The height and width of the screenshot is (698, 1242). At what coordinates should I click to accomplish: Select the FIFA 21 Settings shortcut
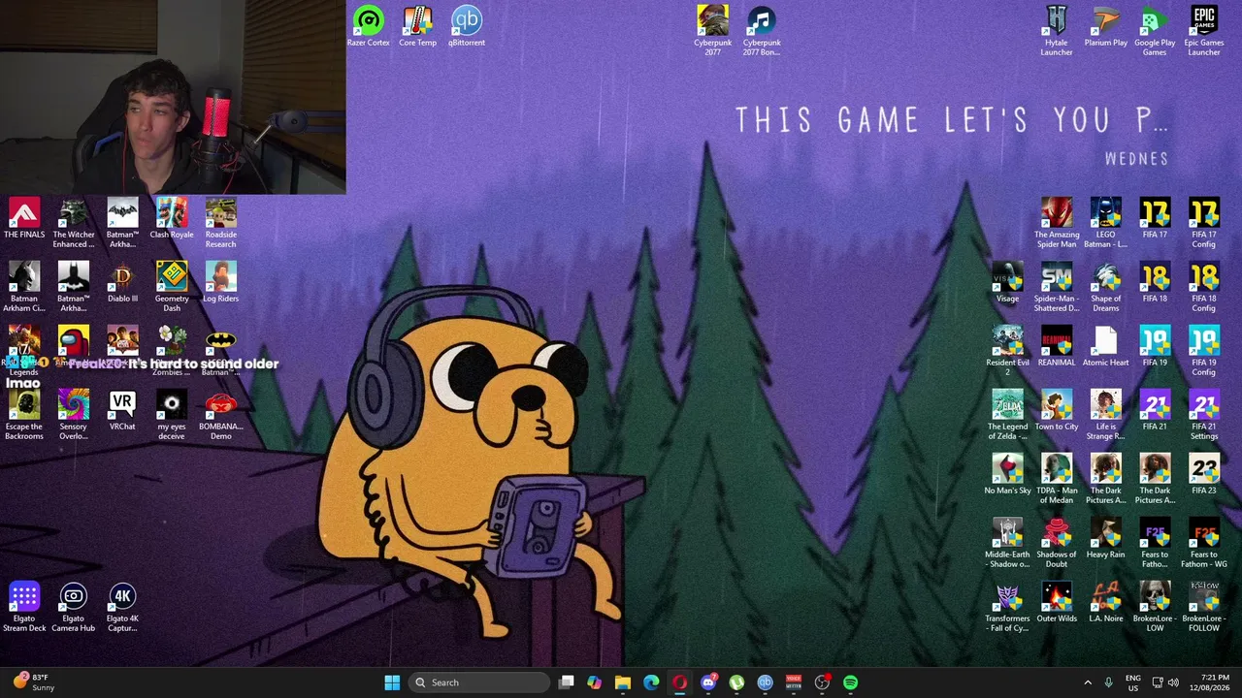(1204, 415)
